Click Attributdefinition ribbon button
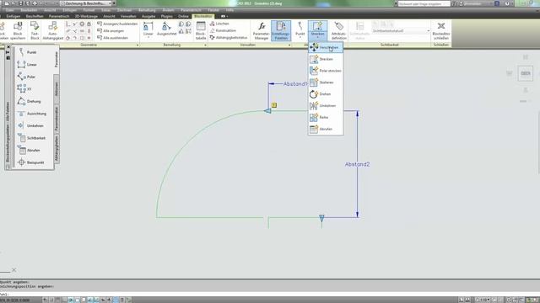Image resolution: width=540 pixels, height=303 pixels. (x=339, y=30)
